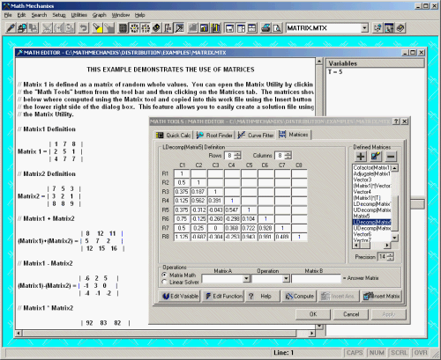Click the dark calculator grid toolbar icon
441x360 pixels.
pyautogui.click(x=123, y=28)
